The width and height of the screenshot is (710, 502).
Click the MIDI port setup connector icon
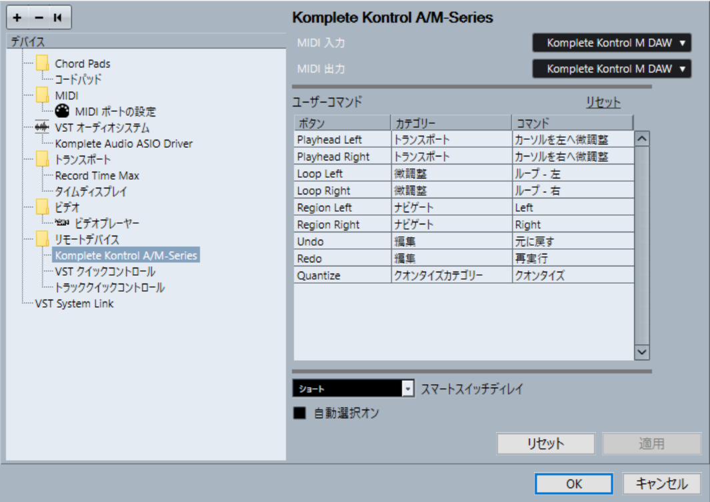[62, 111]
